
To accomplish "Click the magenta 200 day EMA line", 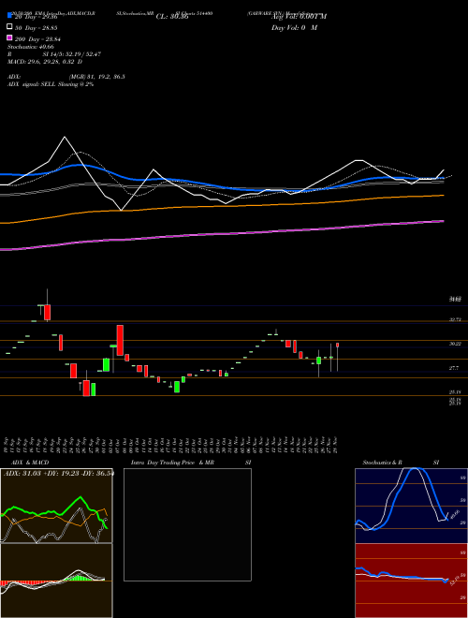I will click(x=222, y=234).
